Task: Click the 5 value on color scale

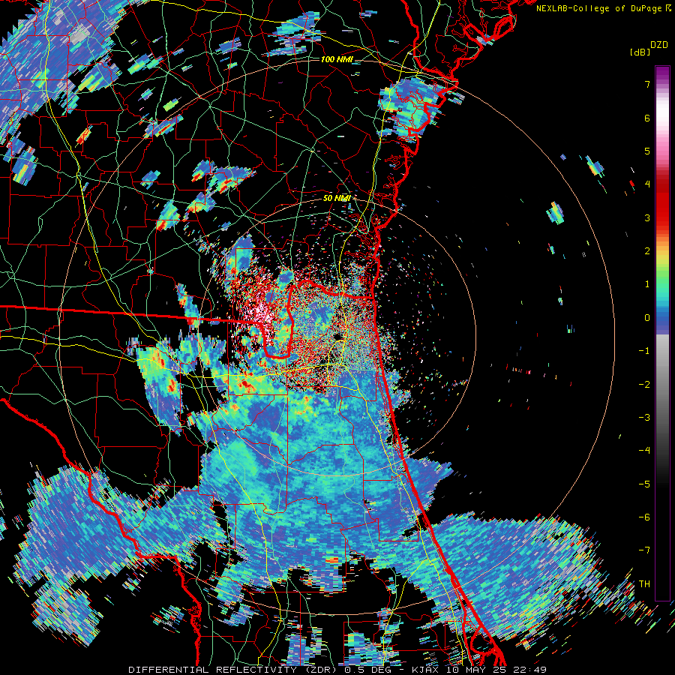Action: click(x=647, y=151)
